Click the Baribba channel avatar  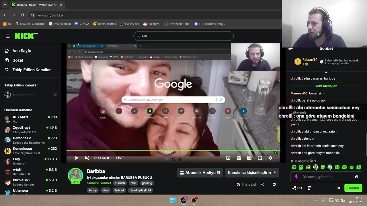(x=75, y=175)
